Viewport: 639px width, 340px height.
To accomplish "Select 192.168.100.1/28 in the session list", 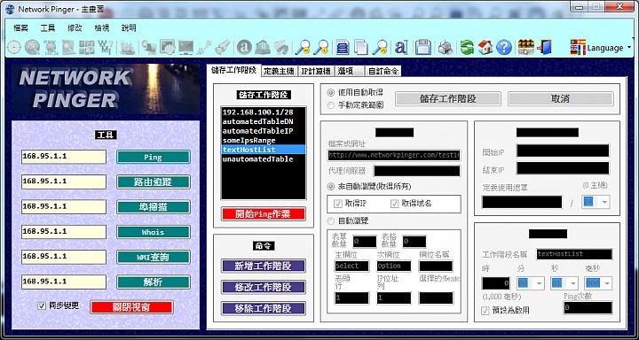I will (x=264, y=112).
